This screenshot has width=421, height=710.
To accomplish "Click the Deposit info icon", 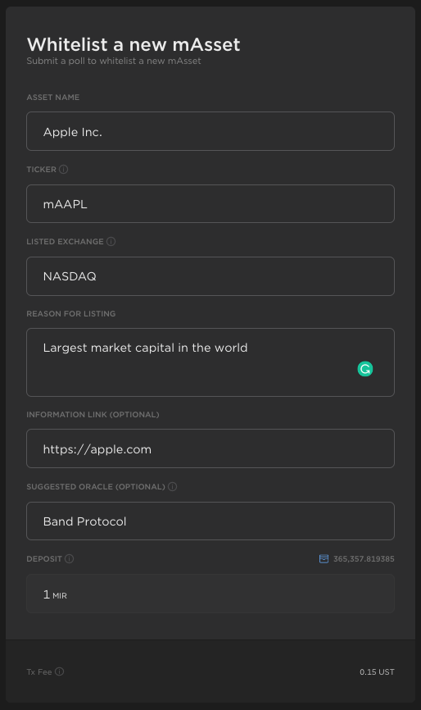I will click(x=69, y=559).
